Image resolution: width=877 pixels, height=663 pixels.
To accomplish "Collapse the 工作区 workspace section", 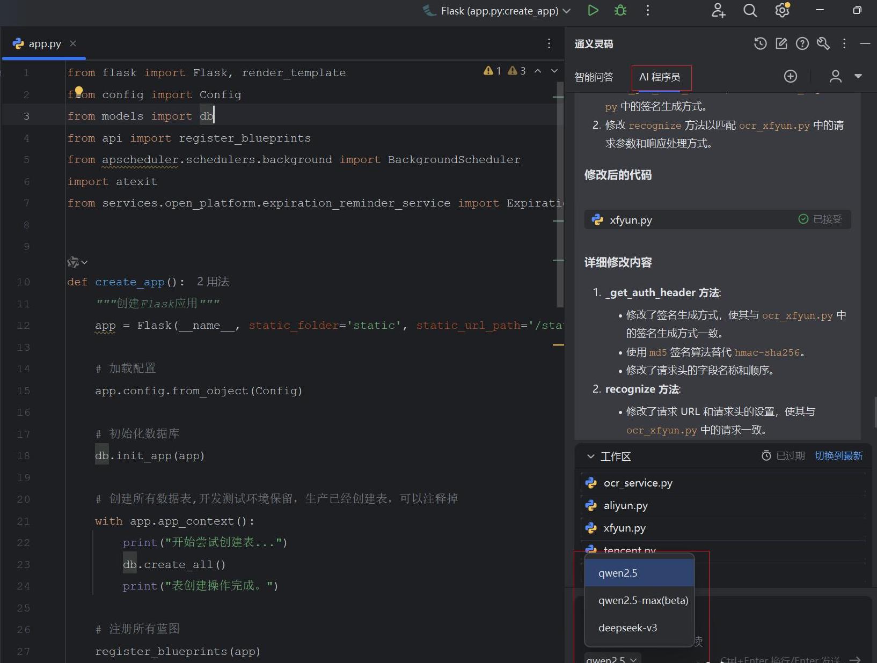I will [591, 456].
